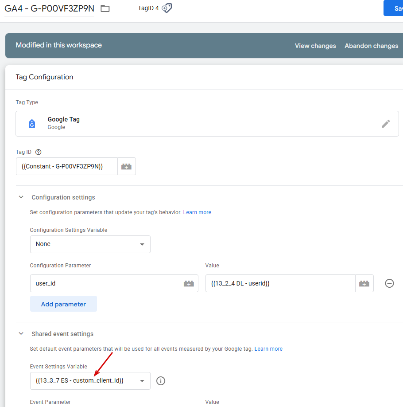Open Learn more link in Shared event settings

click(x=268, y=349)
